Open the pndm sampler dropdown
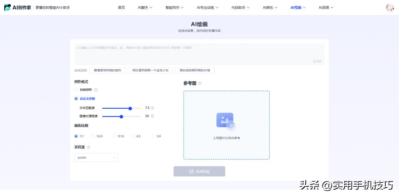The width and height of the screenshot is (399, 196). click(x=96, y=157)
